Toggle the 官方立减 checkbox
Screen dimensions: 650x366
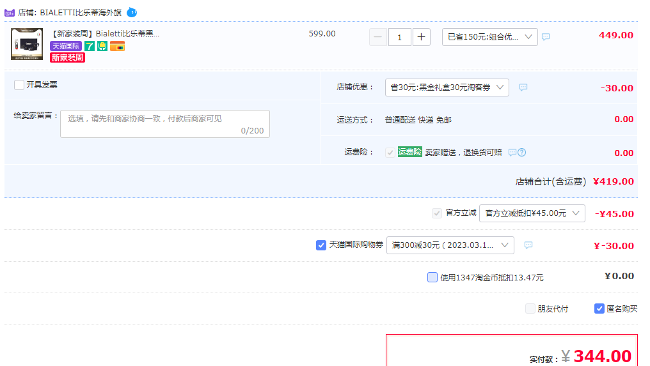click(x=436, y=213)
